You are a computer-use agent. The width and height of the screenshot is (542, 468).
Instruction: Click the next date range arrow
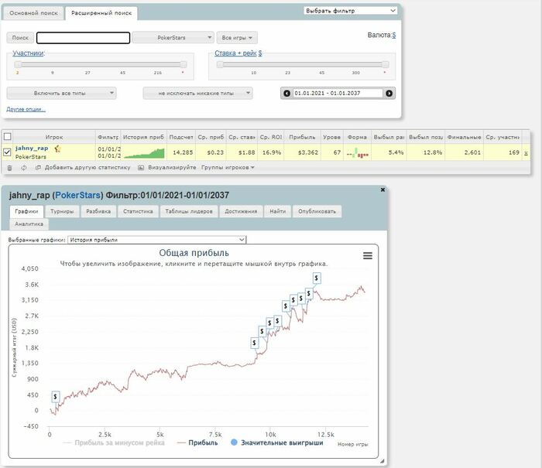coord(389,94)
